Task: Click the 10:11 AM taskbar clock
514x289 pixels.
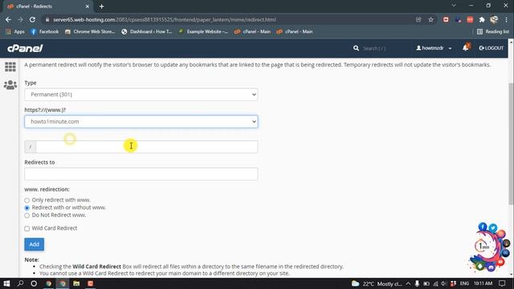Action: (x=483, y=283)
